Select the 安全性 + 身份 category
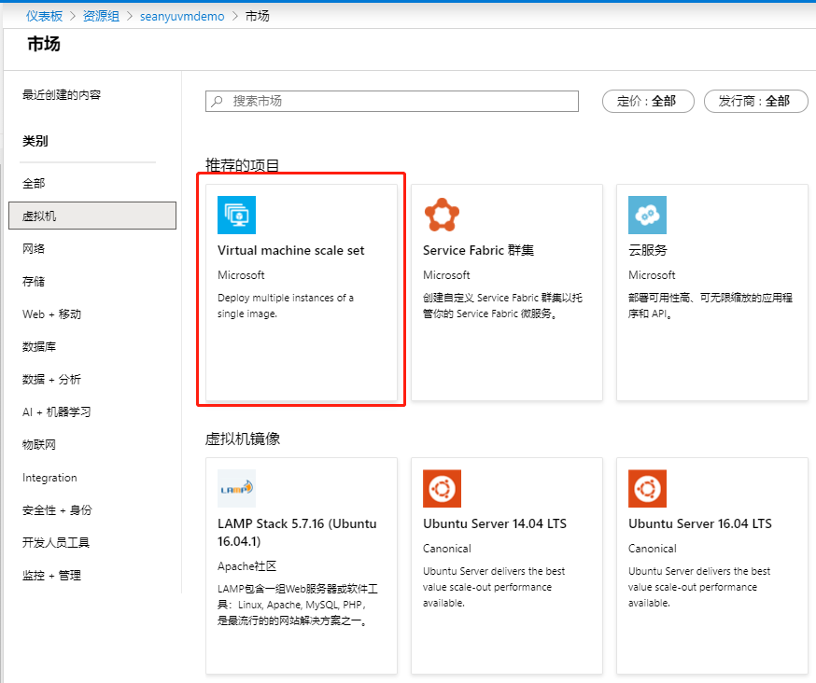The height and width of the screenshot is (683, 816). [x=57, y=509]
